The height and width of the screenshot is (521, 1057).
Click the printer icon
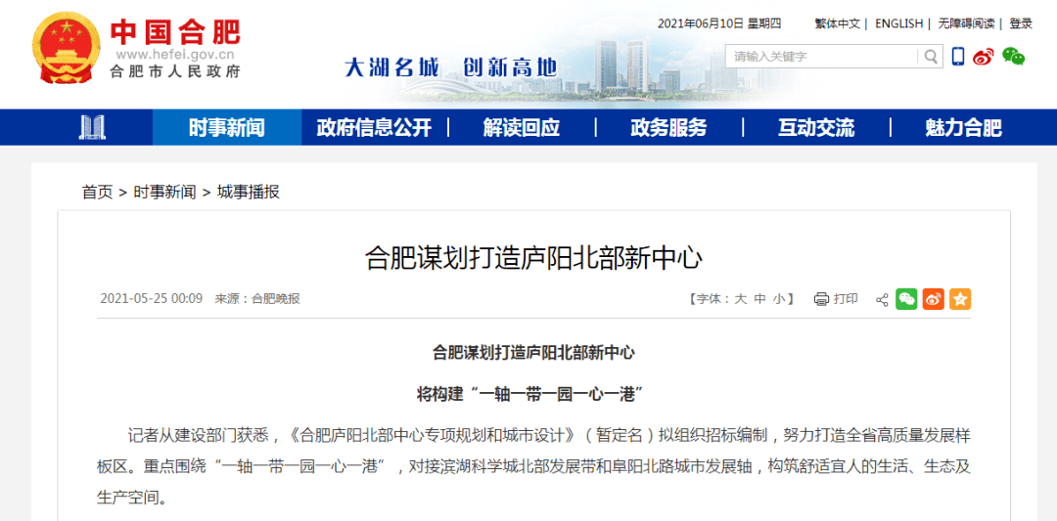pyautogui.click(x=820, y=299)
